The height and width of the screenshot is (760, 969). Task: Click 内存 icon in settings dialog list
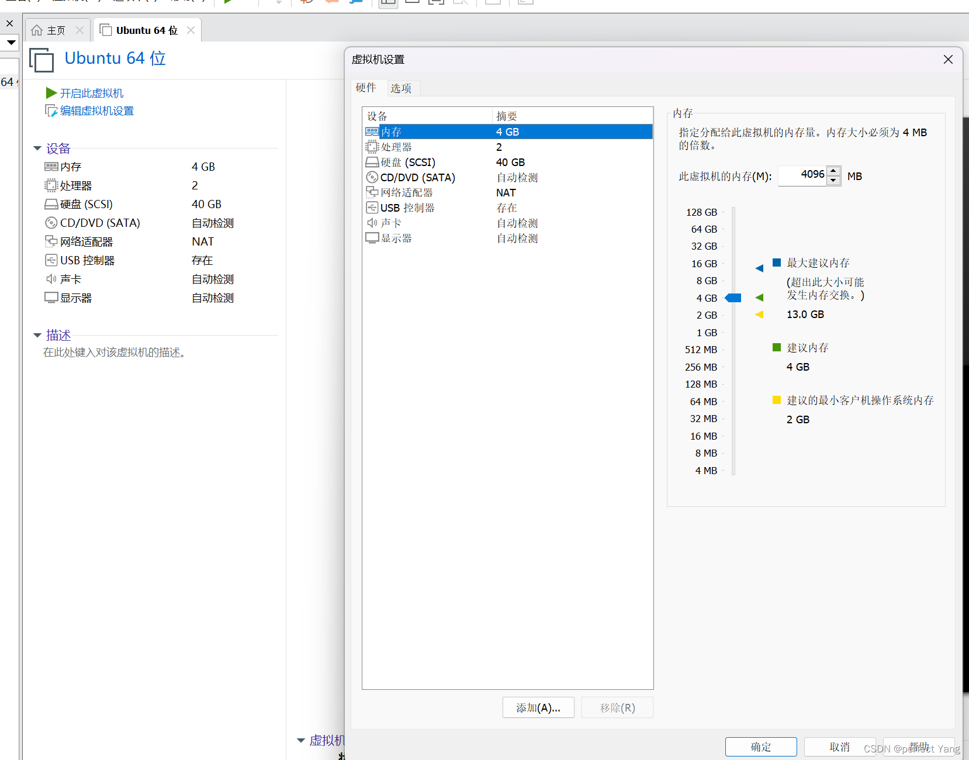tap(372, 132)
